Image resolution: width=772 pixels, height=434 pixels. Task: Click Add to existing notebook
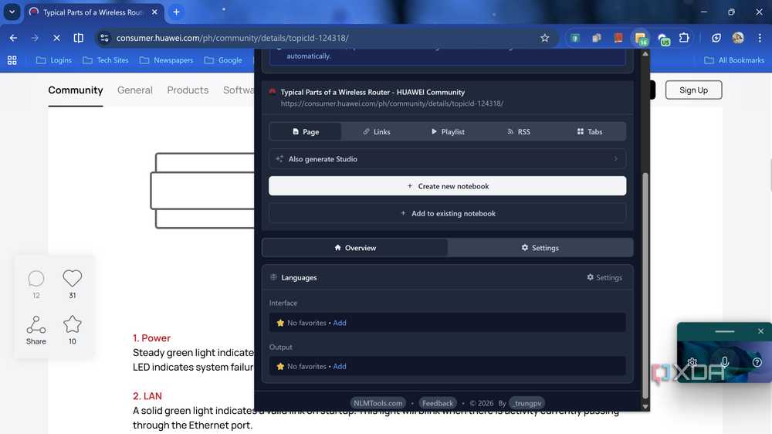tap(448, 213)
